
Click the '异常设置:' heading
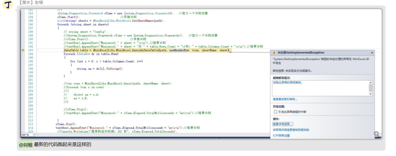pos(279,107)
